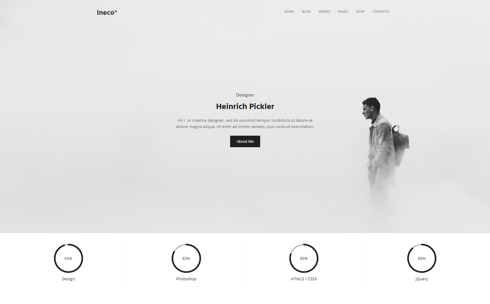Click the 95% Design progress indicator

[x=68, y=258]
